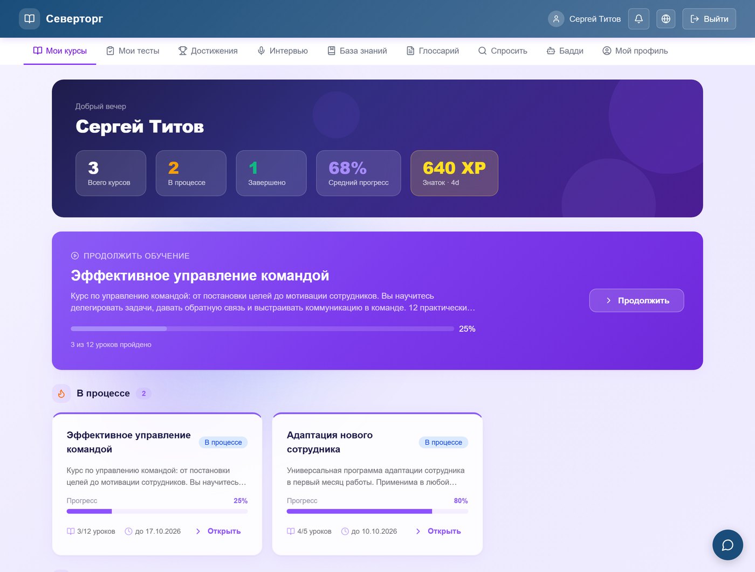Open the Интервью tab
Screen dimensions: 755x572
coord(283,51)
